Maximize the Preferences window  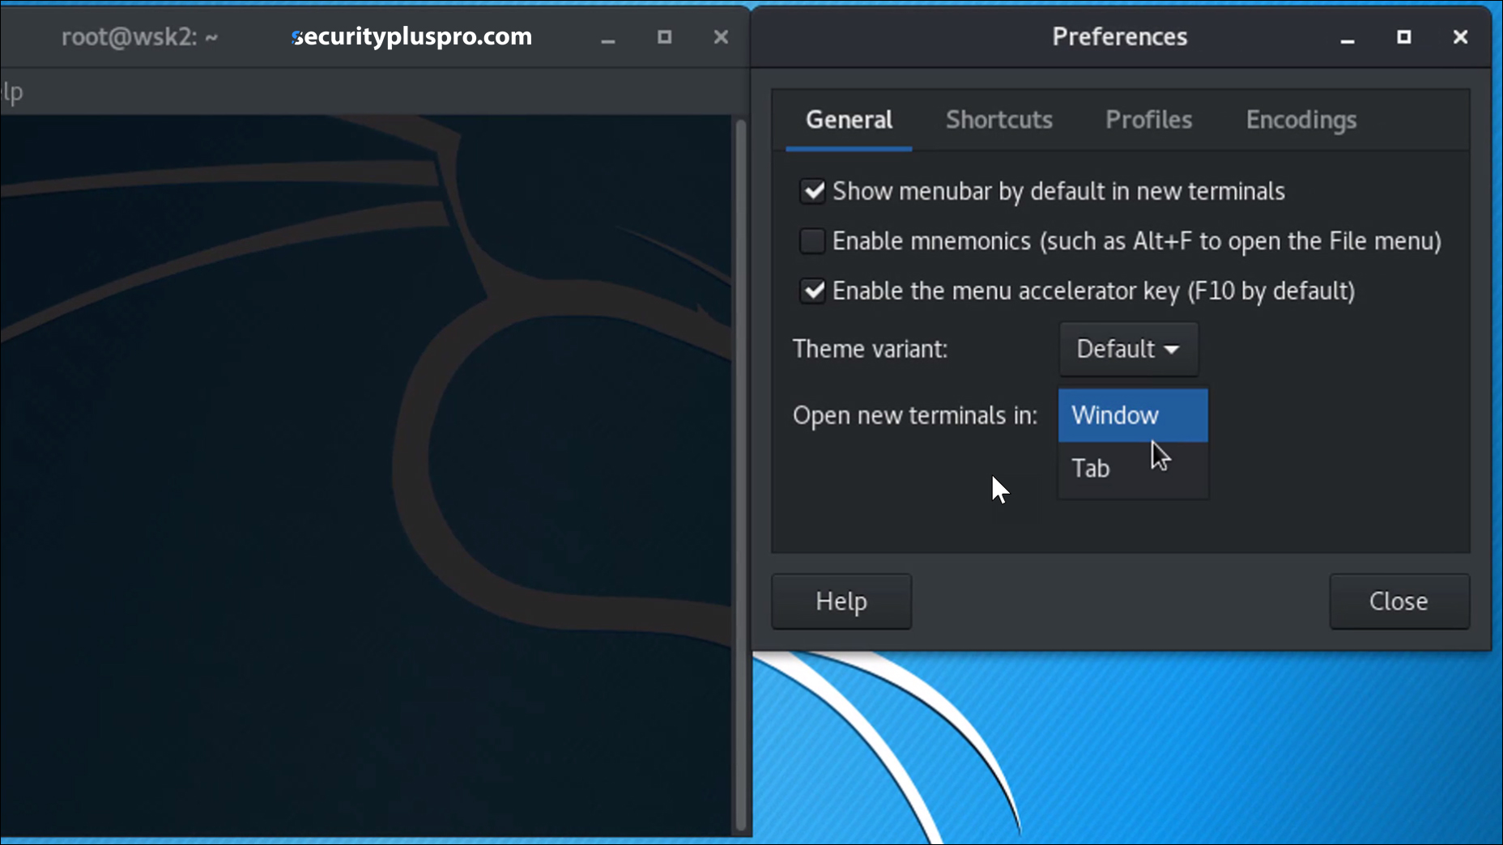click(x=1403, y=37)
